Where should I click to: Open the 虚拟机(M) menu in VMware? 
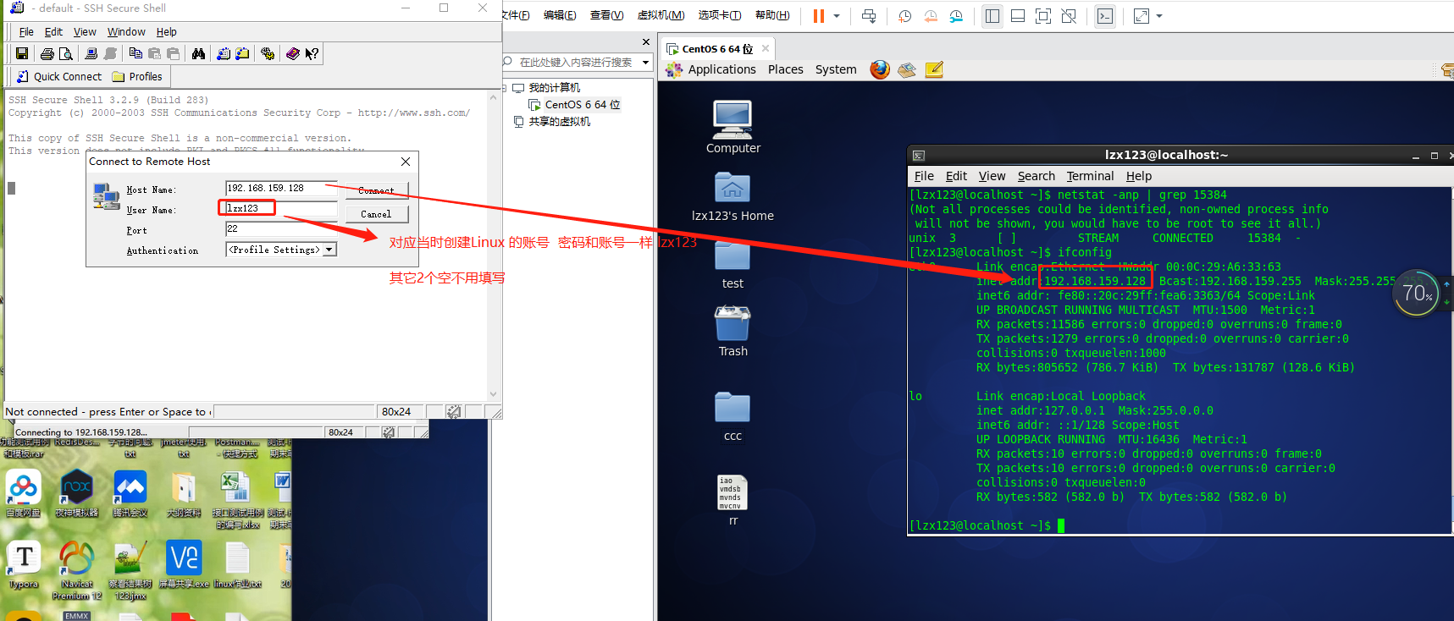point(661,15)
